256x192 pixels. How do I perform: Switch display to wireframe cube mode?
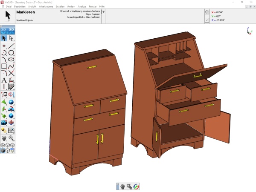[x=3, y=145]
